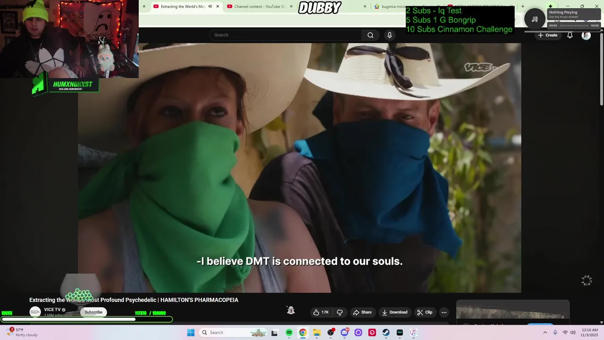Open a new Chrome tab
Viewport: 604px width, 340px height.
pyautogui.click(x=522, y=7)
